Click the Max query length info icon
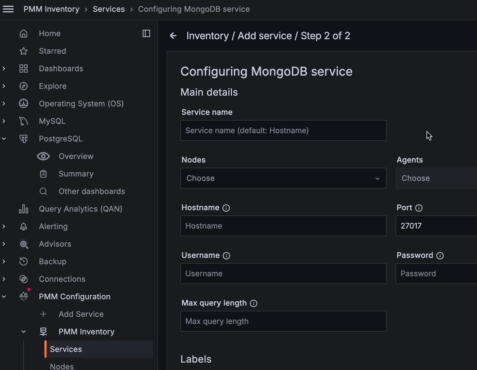The height and width of the screenshot is (370, 477). pos(254,303)
